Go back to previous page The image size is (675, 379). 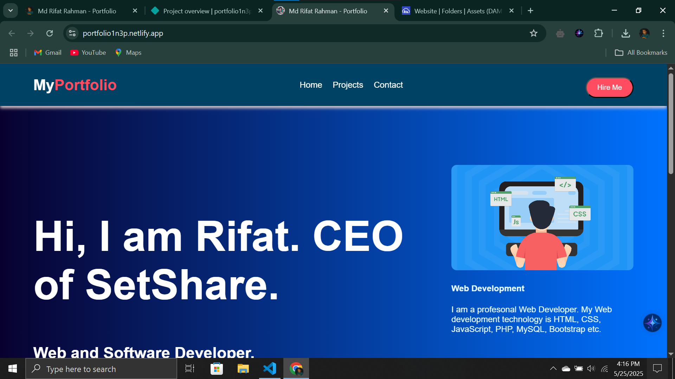coord(12,33)
